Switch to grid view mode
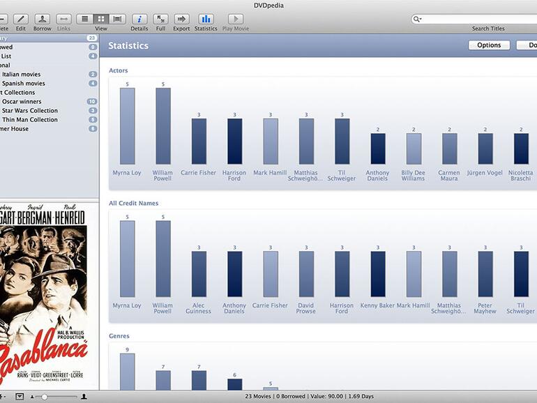Image resolution: width=537 pixels, height=403 pixels. pyautogui.click(x=100, y=20)
